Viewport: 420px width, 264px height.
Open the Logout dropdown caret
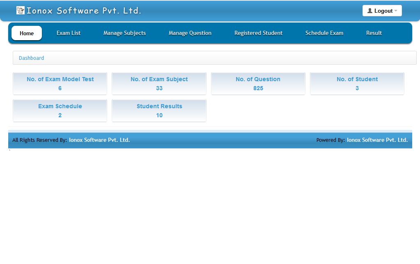[396, 10]
